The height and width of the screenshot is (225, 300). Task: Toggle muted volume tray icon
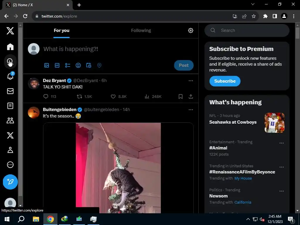[262, 219]
